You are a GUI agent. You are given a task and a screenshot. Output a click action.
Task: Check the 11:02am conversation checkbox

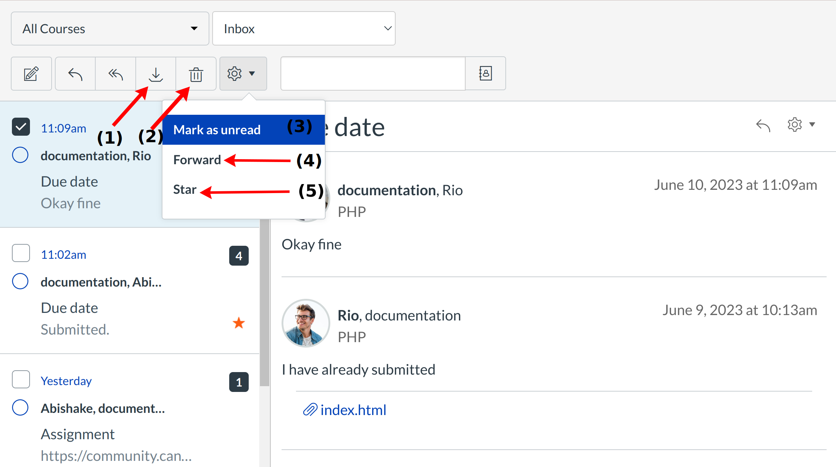click(x=21, y=253)
